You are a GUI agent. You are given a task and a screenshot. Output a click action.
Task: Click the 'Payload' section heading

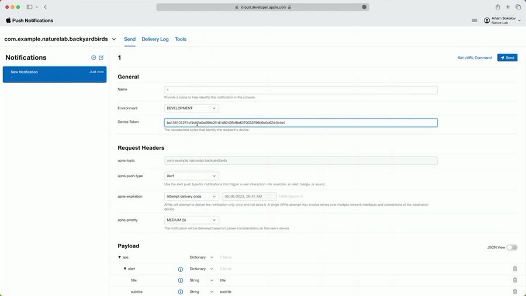129,246
